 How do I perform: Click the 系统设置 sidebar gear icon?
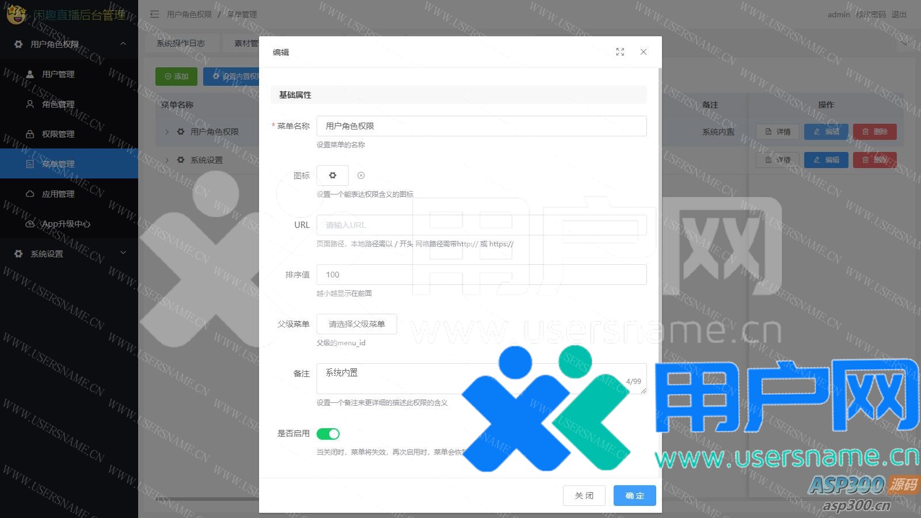pyautogui.click(x=18, y=254)
